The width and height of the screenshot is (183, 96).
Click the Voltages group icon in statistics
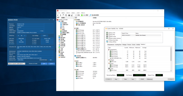tap(109, 60)
